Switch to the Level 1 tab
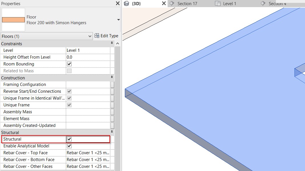The width and height of the screenshot is (305, 171). [x=229, y=4]
